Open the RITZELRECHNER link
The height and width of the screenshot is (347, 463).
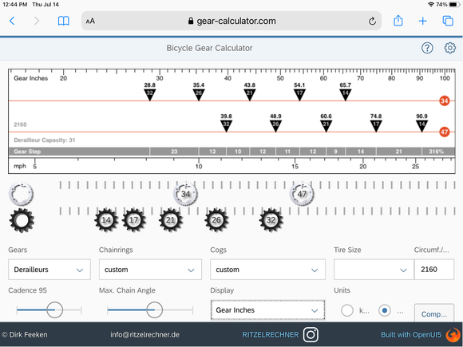coord(270,334)
